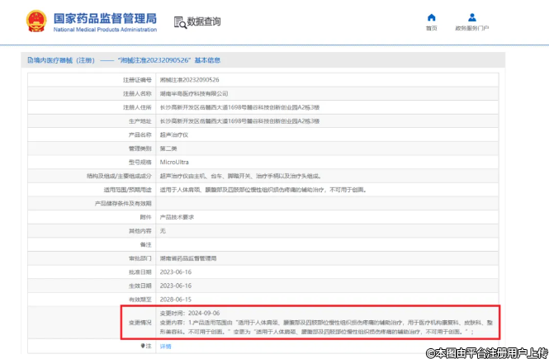The width and height of the screenshot is (549, 359).
Task: Click the 管理类别 value 第二类
Action: click(168, 149)
